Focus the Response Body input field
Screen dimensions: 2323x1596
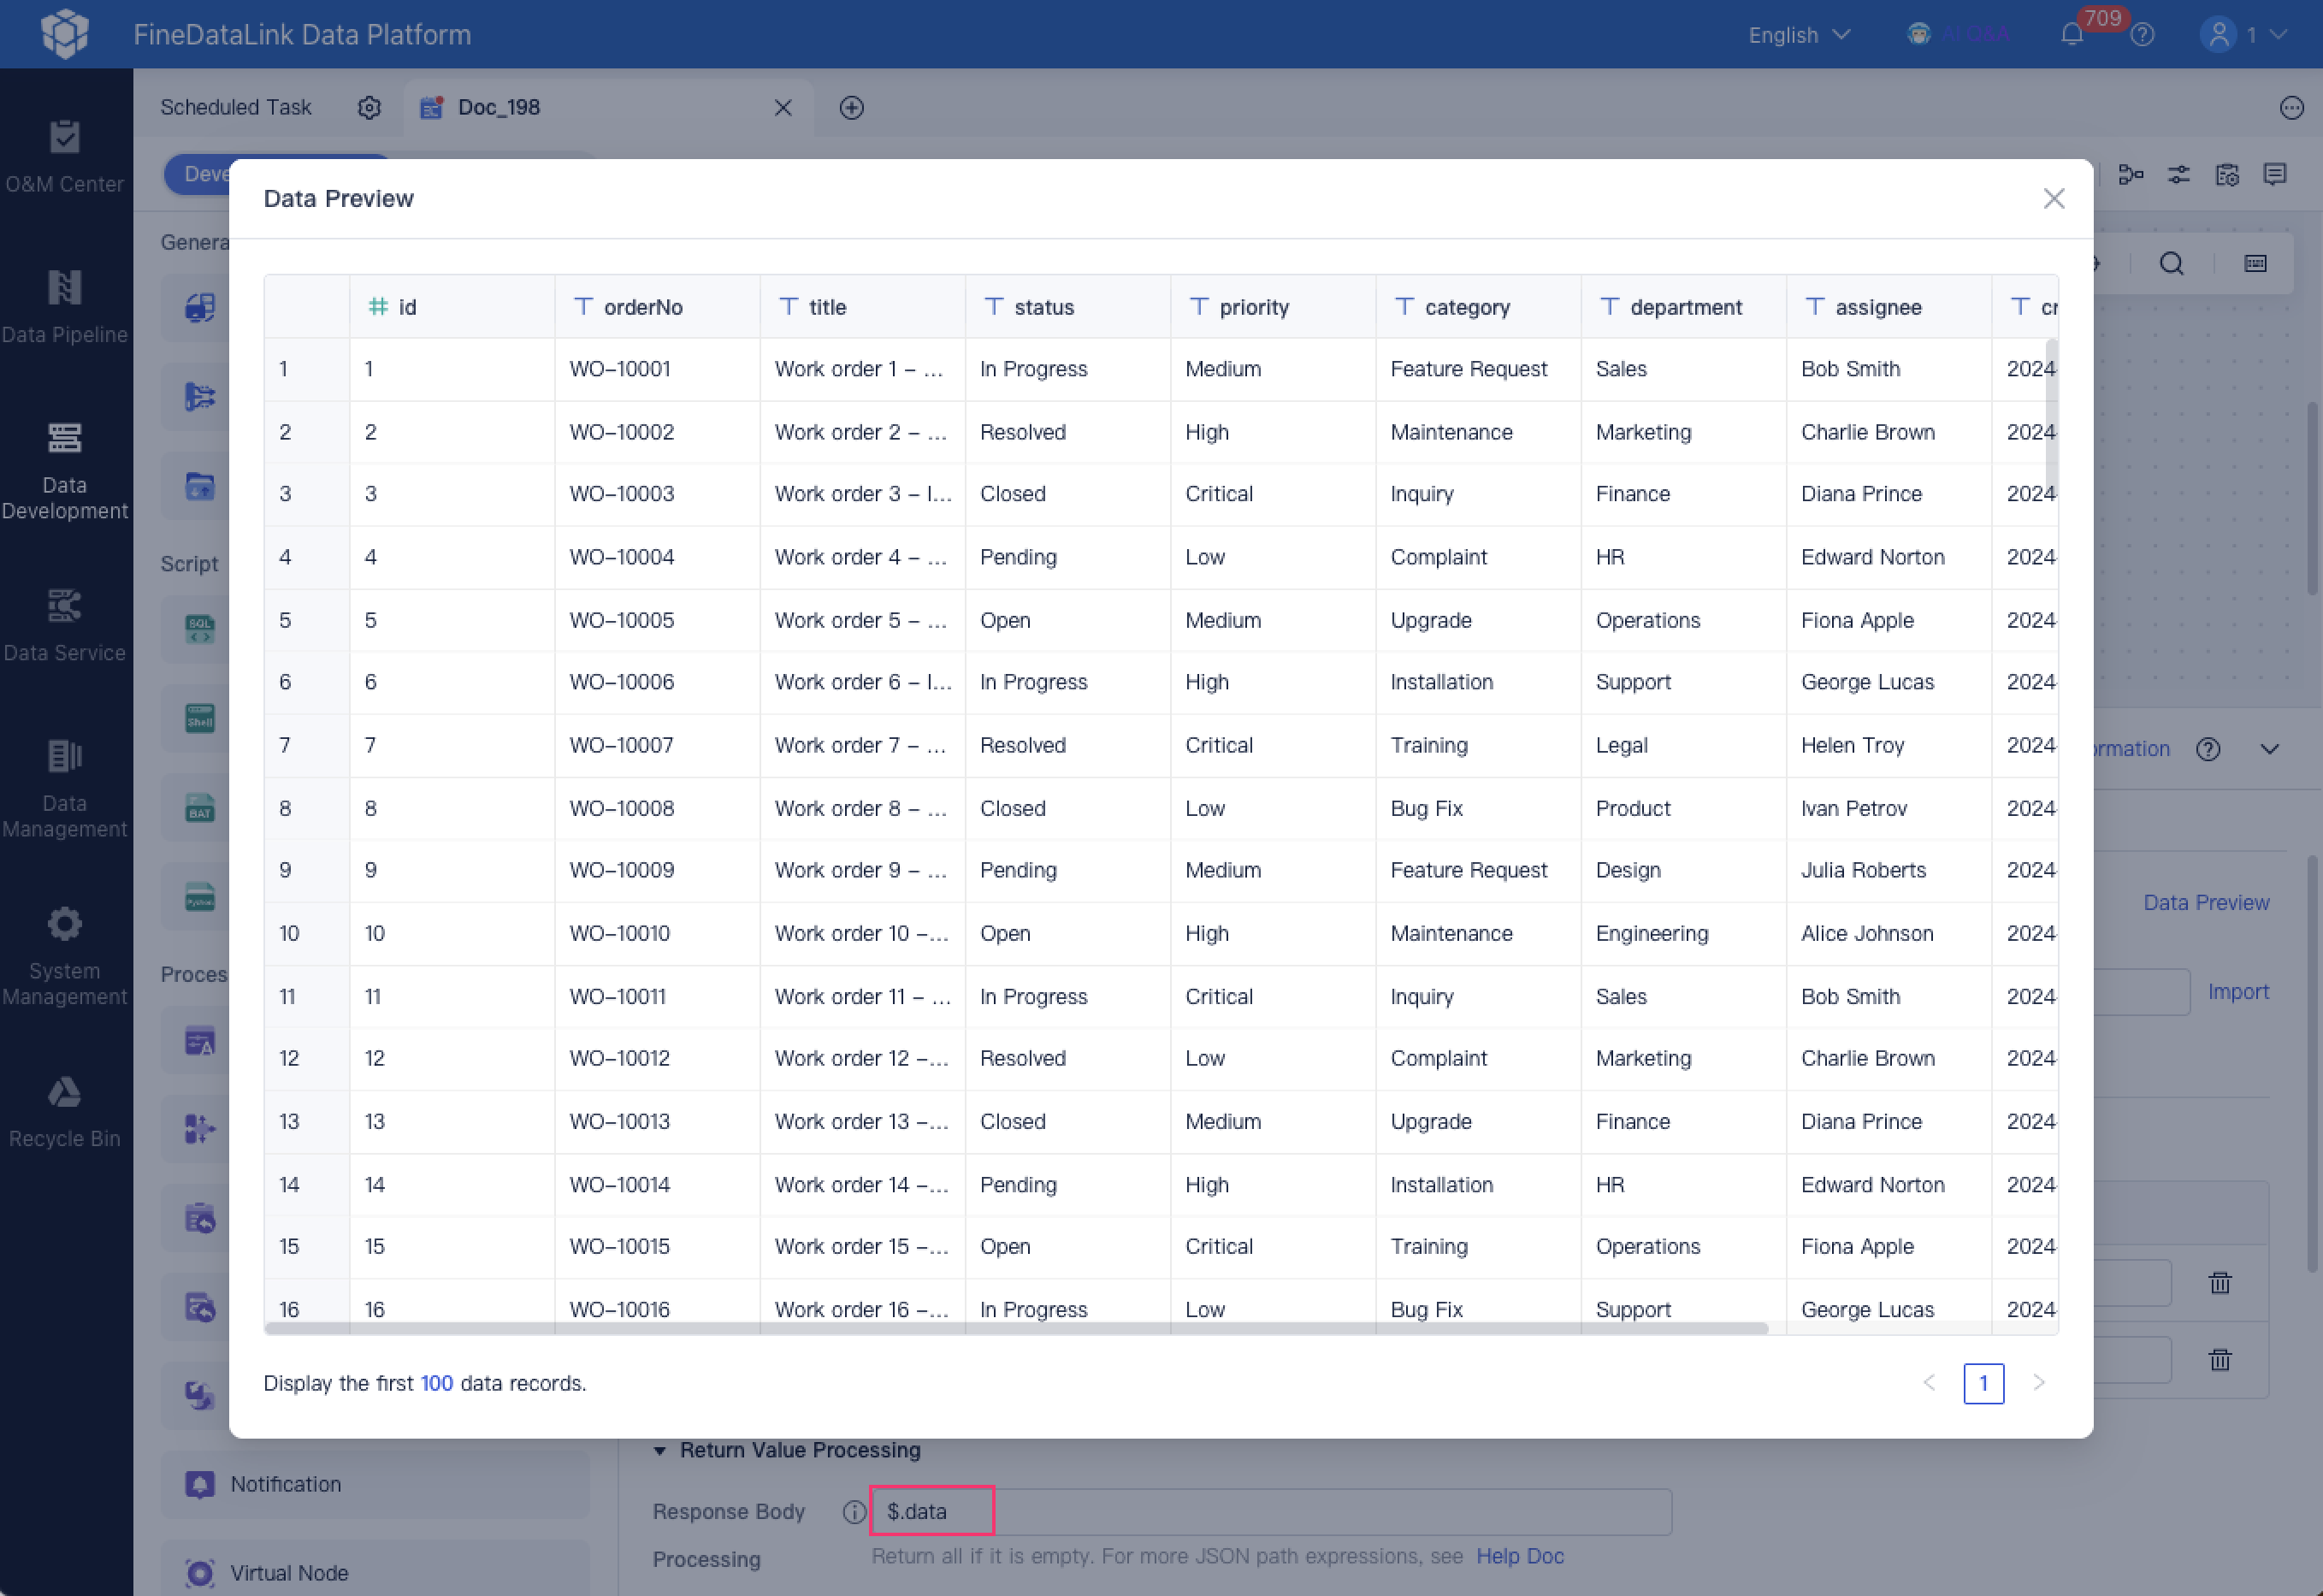pos(1270,1511)
